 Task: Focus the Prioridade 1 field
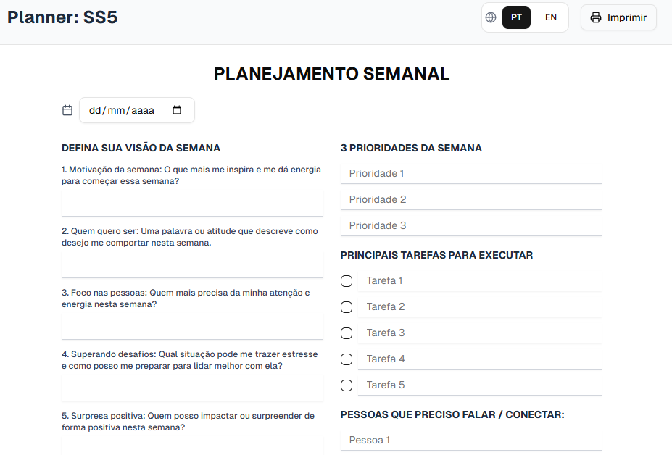(471, 173)
